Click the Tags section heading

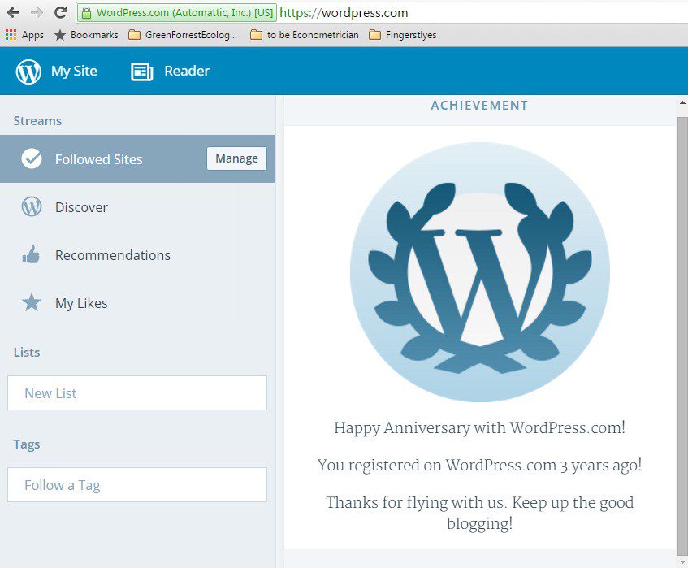tap(26, 444)
